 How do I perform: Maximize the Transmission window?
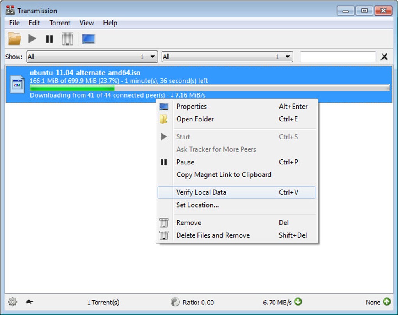[364, 11]
